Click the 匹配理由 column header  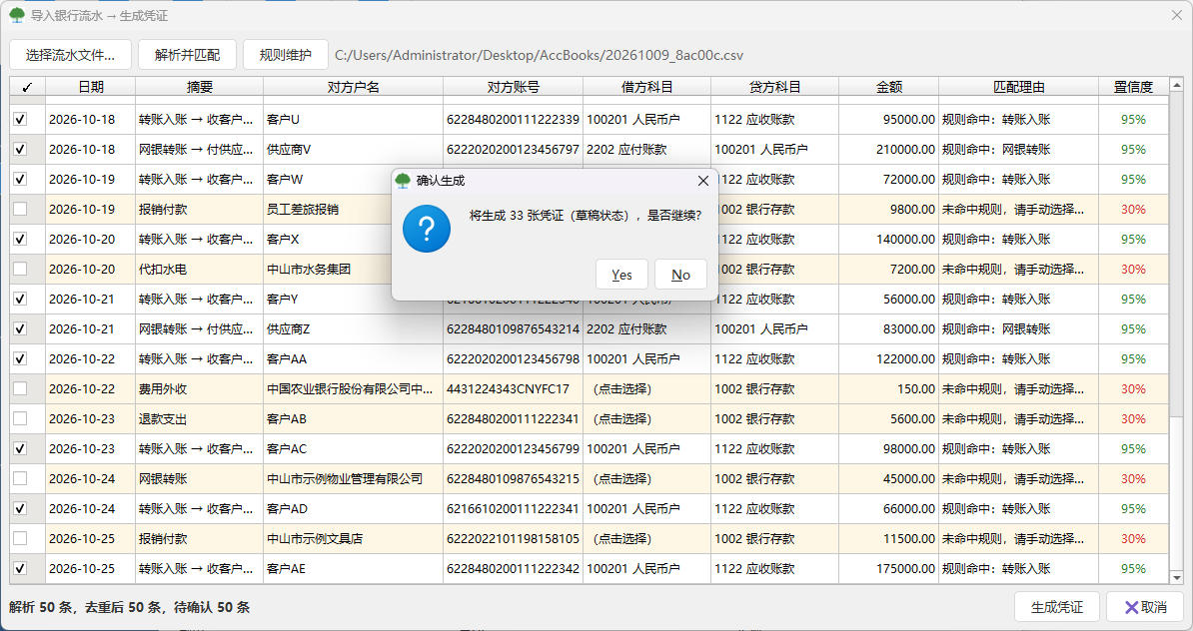(1019, 87)
